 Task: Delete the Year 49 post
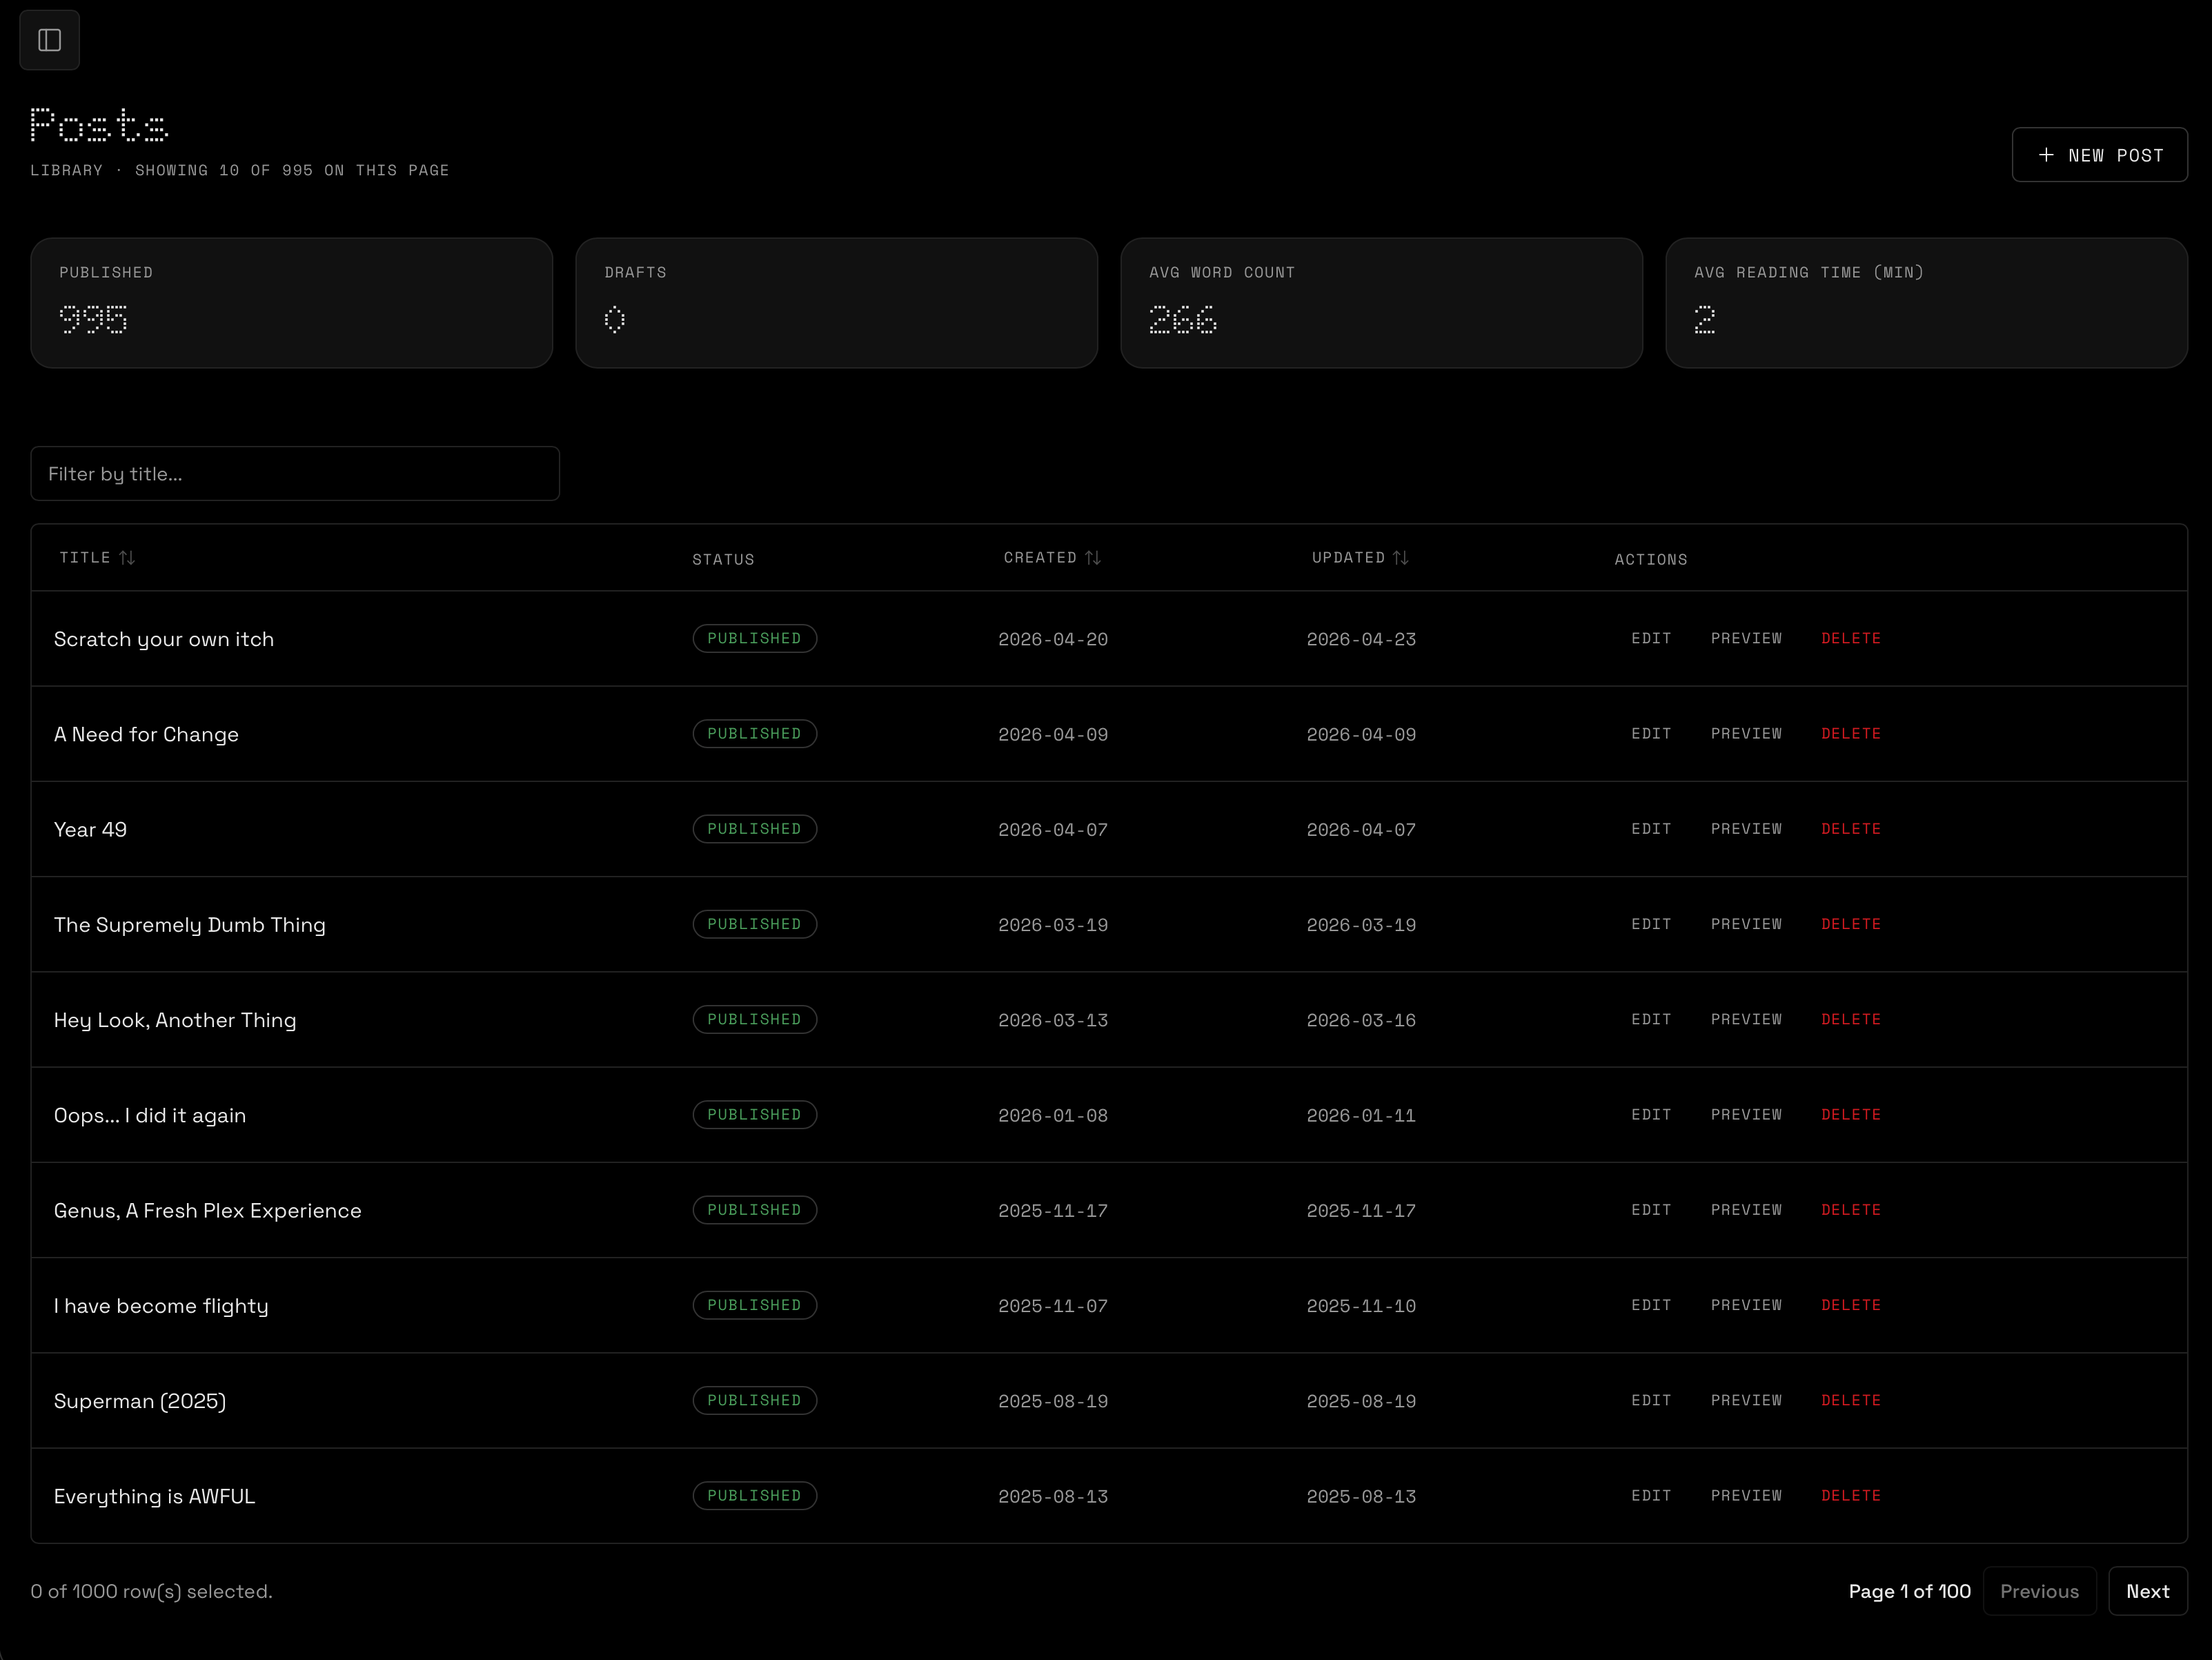click(1851, 828)
